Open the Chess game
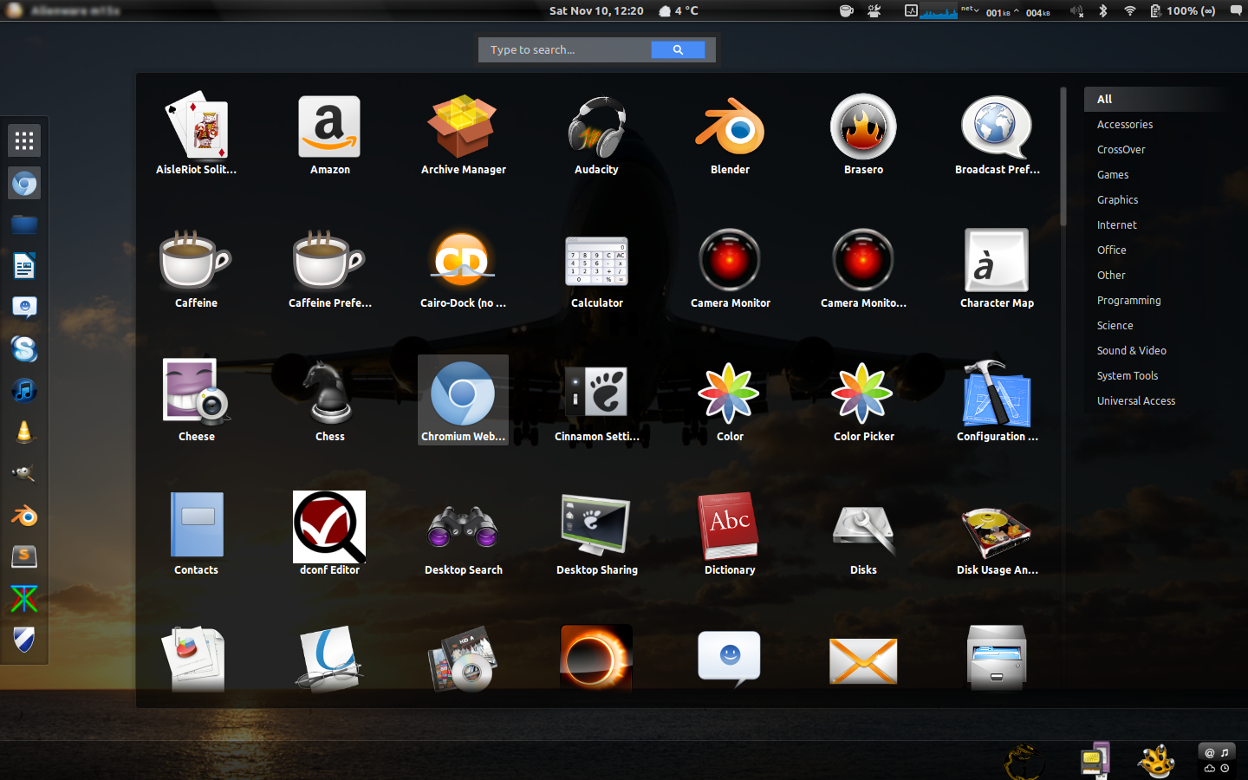The height and width of the screenshot is (780, 1248). [330, 401]
